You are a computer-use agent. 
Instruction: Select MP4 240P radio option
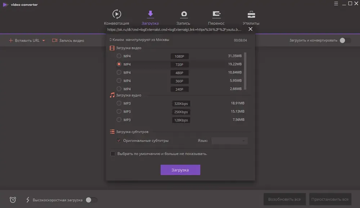tap(119, 89)
